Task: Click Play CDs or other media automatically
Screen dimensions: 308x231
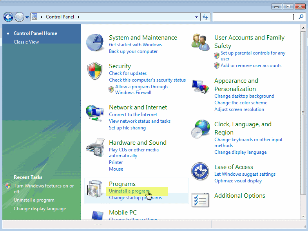Action: pos(134,153)
